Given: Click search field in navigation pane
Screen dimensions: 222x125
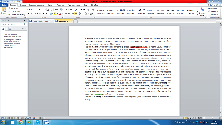Looking at the screenshot, I should click(x=12, y=24).
